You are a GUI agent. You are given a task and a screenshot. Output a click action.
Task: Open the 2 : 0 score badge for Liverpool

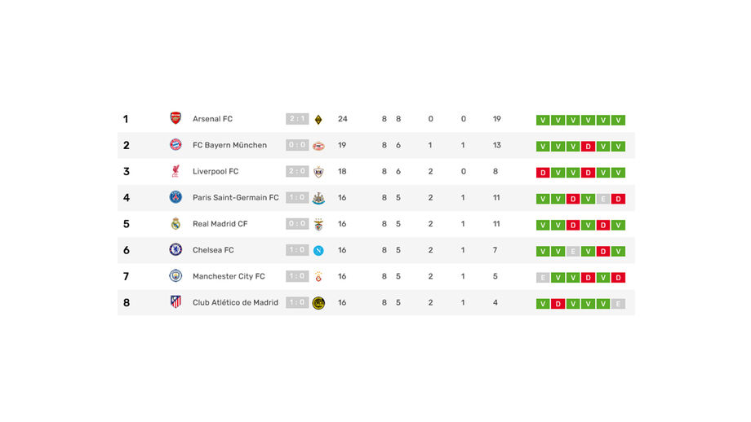[297, 171]
